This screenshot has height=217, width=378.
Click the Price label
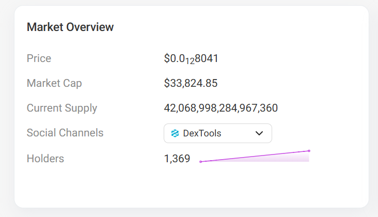(x=39, y=58)
